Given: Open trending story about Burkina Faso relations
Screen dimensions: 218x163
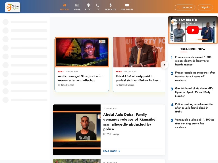Looking at the screenshot, I should 195,77.
